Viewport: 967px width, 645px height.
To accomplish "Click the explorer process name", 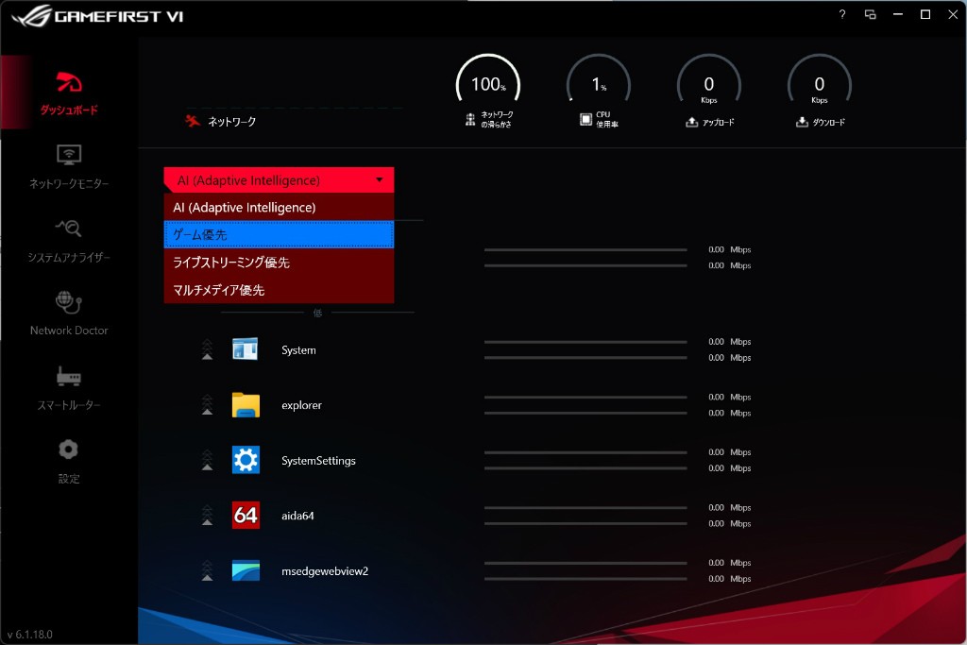I will (x=301, y=405).
